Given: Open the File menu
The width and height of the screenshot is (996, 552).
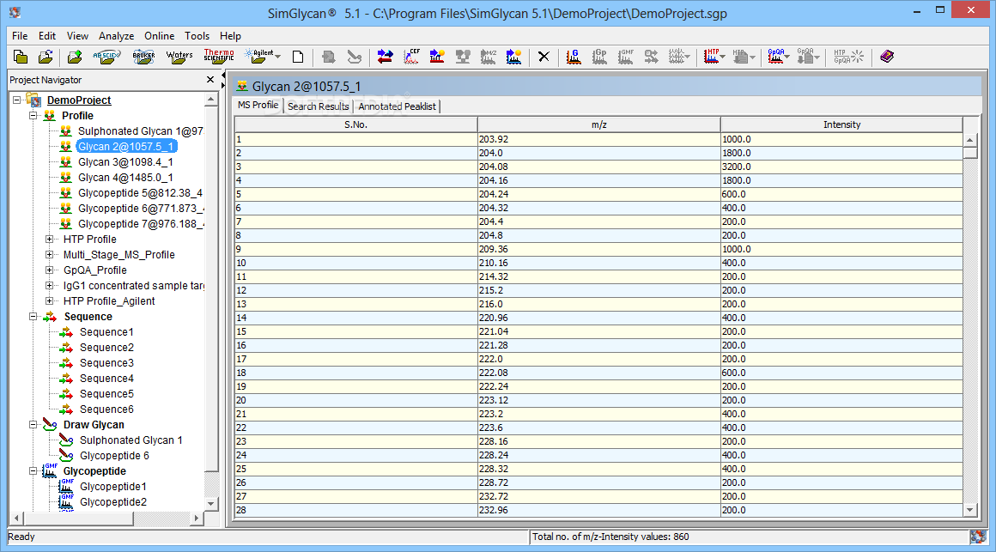Looking at the screenshot, I should click(20, 36).
